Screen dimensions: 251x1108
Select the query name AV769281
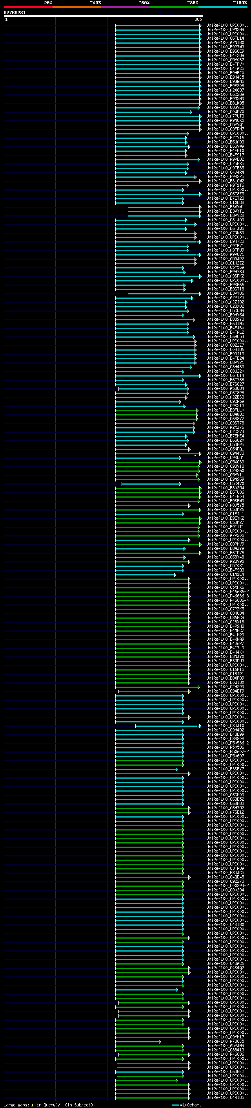point(15,13)
